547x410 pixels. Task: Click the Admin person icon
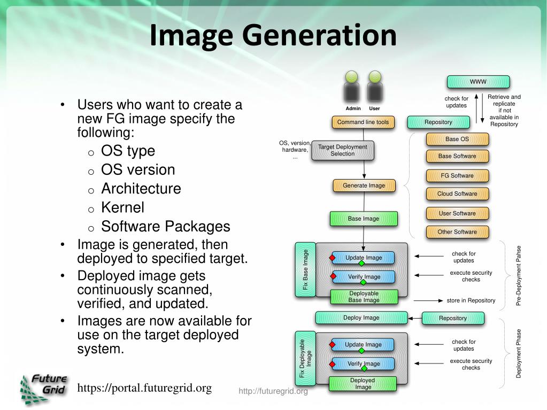(352, 87)
